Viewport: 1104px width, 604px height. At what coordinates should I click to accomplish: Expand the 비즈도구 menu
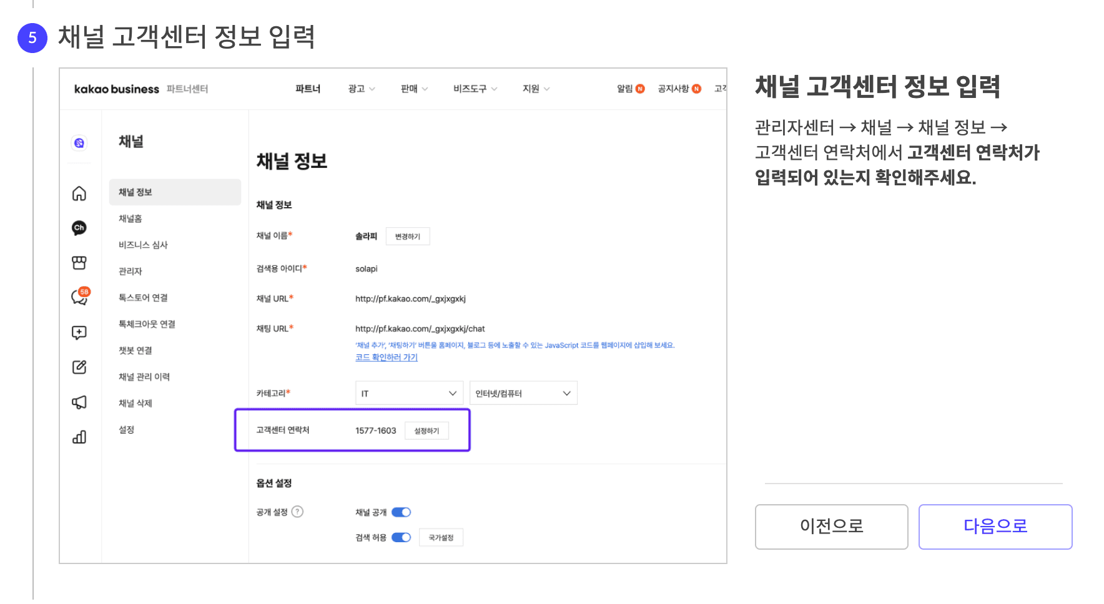click(x=475, y=89)
